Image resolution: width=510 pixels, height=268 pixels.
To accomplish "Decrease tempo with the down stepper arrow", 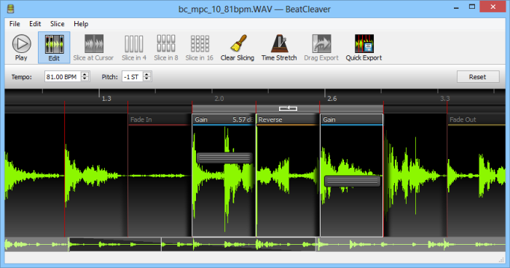I will (85, 79).
